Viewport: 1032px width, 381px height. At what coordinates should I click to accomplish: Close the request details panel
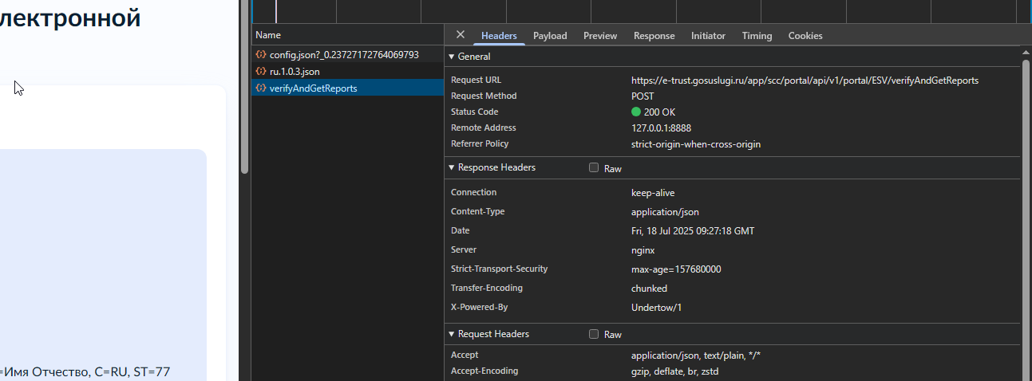coord(461,35)
